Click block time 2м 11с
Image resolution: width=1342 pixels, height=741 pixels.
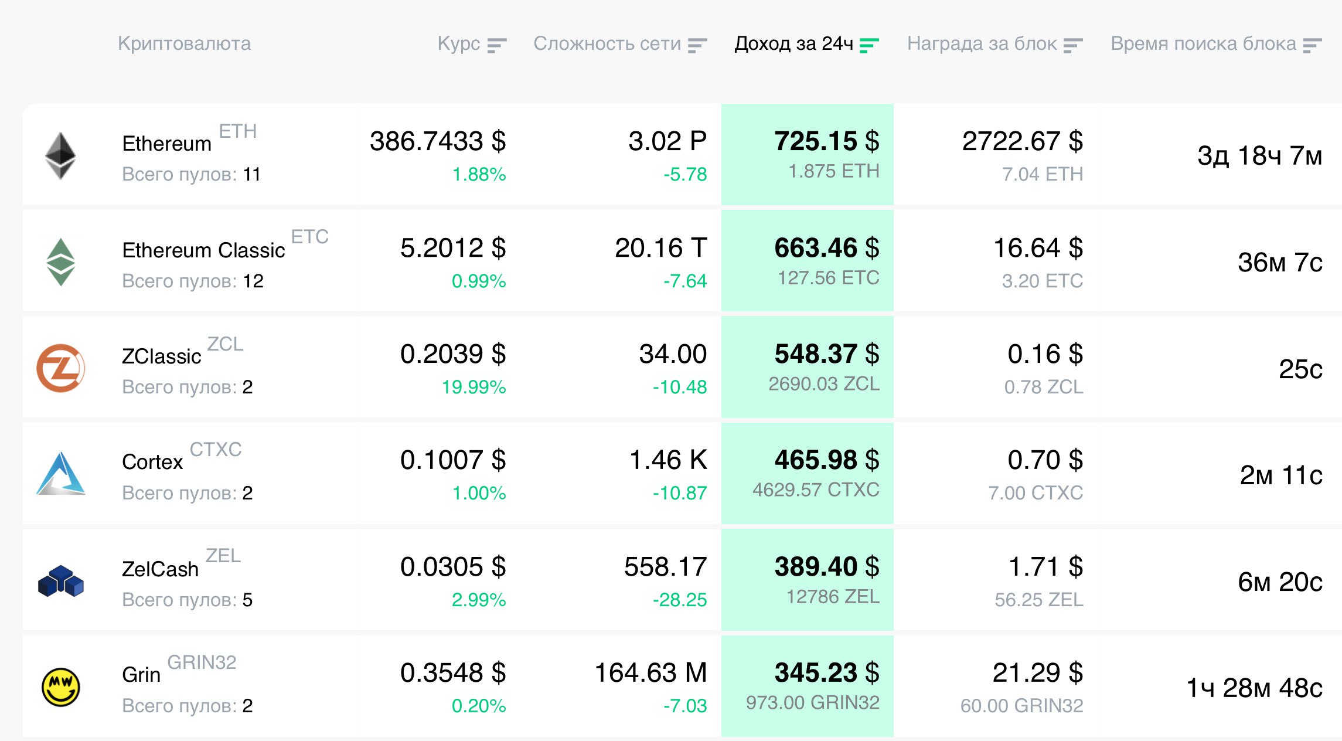(x=1281, y=475)
